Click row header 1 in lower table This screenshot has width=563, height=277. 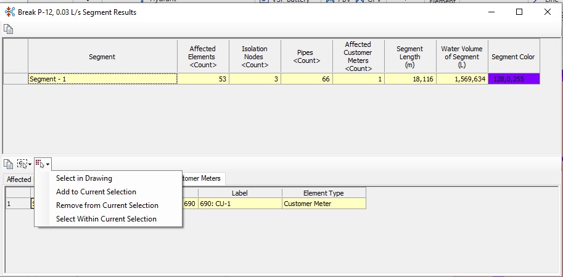(x=18, y=204)
